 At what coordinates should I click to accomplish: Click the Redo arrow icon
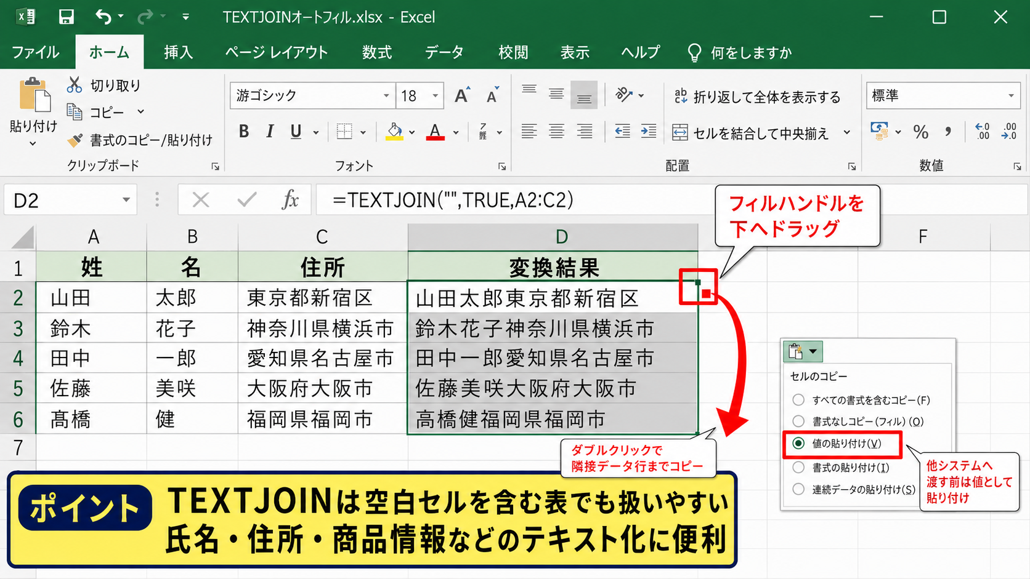(x=145, y=17)
